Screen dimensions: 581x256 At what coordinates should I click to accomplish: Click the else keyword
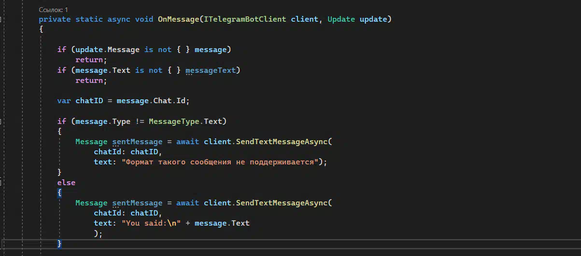coord(66,183)
